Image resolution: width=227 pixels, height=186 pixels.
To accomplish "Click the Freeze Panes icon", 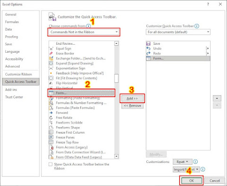I will pos(51,137).
